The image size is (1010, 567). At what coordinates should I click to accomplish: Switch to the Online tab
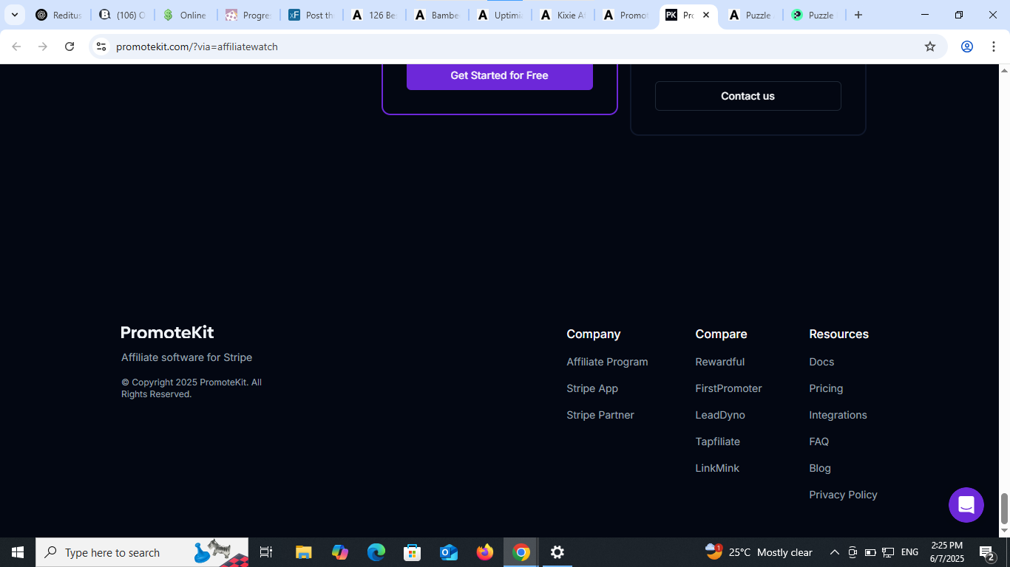click(x=186, y=15)
